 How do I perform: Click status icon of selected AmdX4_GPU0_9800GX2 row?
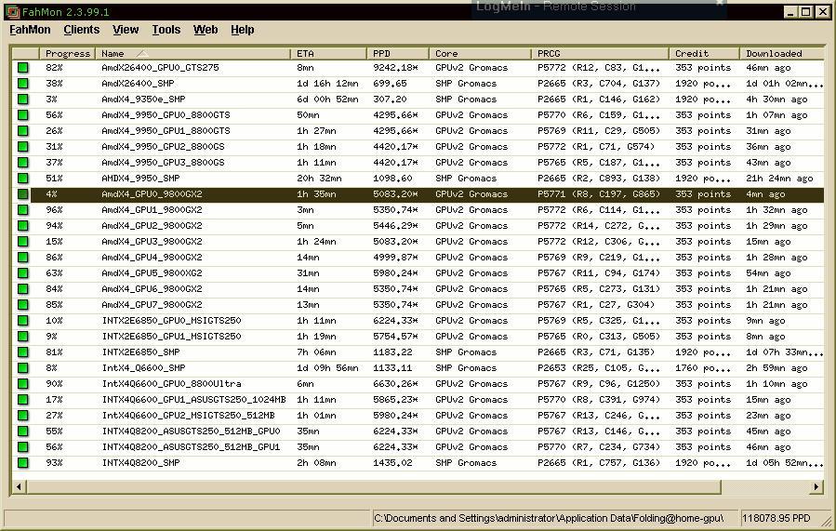point(23,194)
